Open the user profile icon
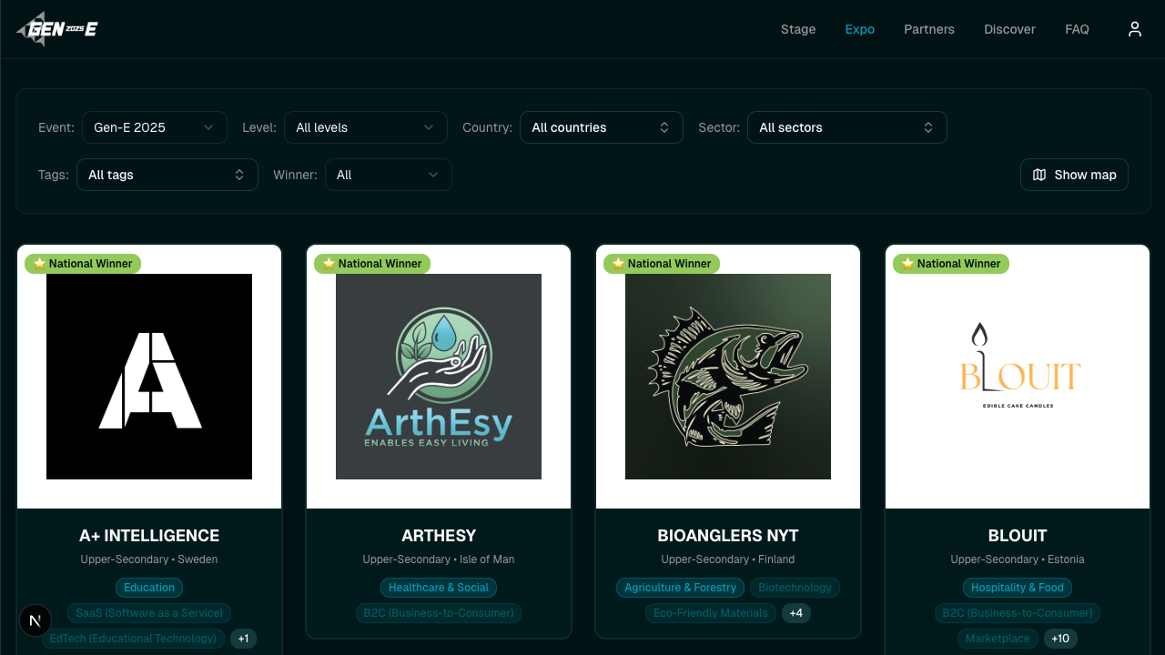 pyautogui.click(x=1134, y=28)
